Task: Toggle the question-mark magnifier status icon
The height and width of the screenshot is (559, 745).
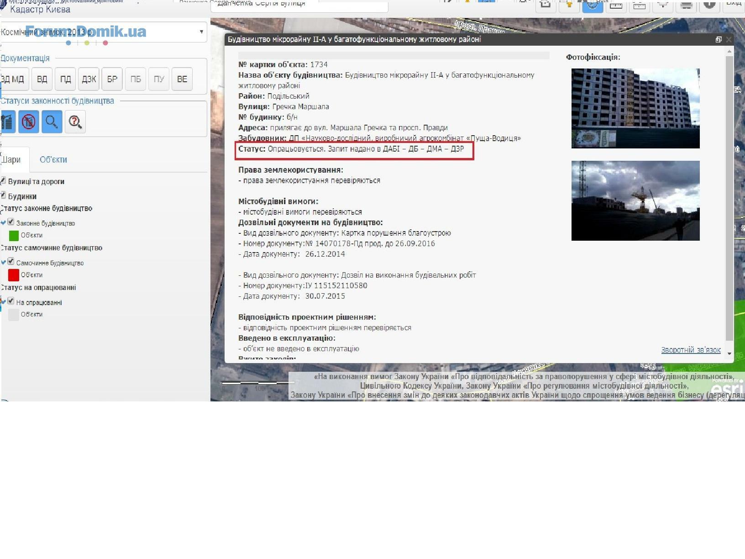Action: coord(75,122)
